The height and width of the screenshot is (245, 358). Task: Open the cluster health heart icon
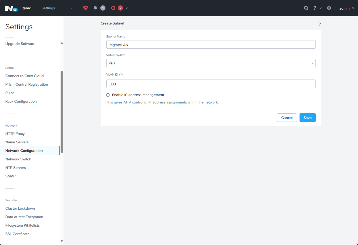[x=86, y=8]
